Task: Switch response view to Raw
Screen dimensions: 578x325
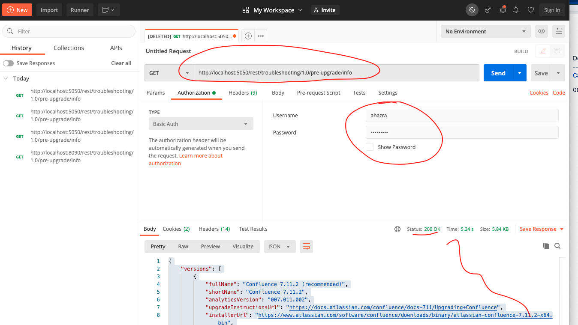Action: pyautogui.click(x=183, y=246)
